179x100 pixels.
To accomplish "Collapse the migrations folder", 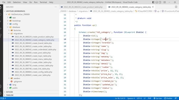I will (x=18, y=33).
